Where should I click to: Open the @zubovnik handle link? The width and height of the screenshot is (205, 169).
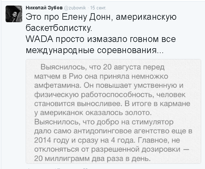click(75, 8)
